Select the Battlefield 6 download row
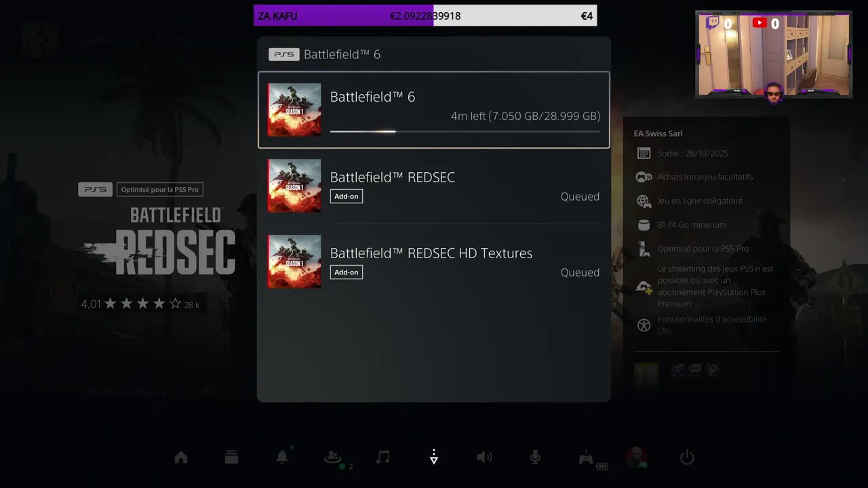Viewport: 868px width, 488px height. pos(434,110)
